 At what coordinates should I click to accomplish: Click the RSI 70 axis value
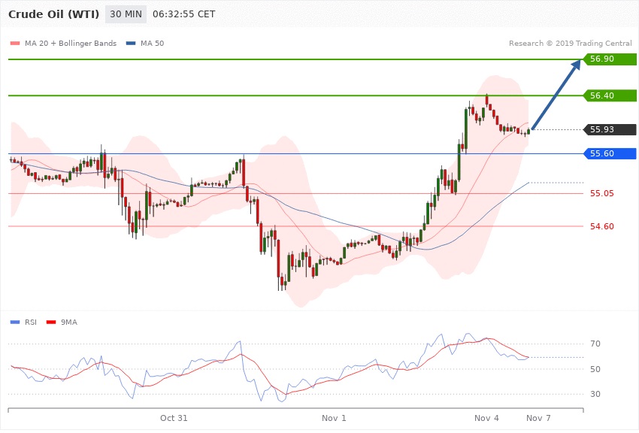[595, 344]
